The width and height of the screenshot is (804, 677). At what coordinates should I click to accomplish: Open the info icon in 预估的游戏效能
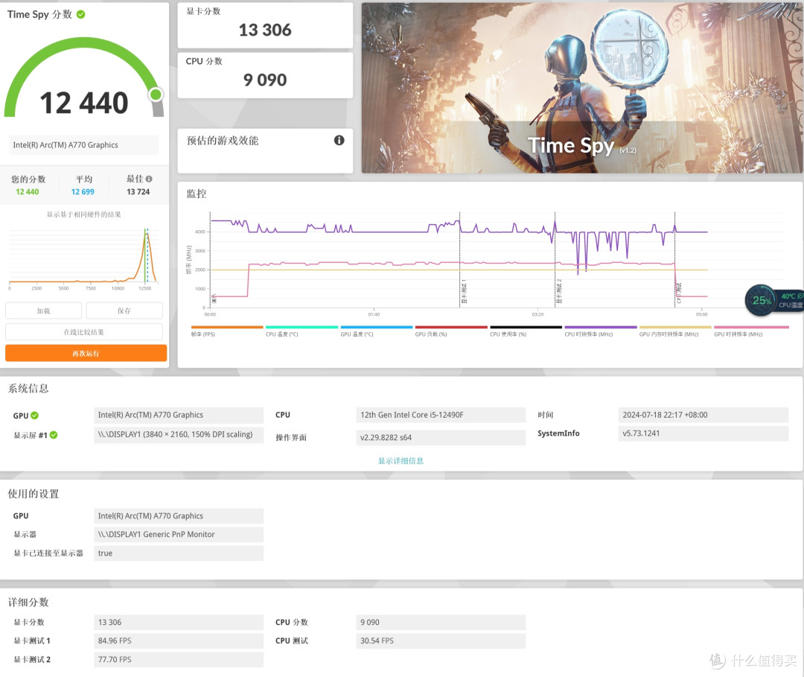339,141
